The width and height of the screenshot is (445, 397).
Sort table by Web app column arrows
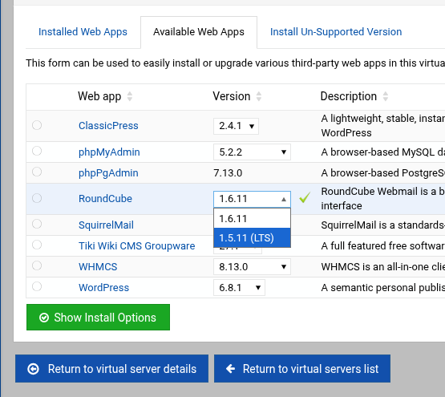pyautogui.click(x=130, y=96)
